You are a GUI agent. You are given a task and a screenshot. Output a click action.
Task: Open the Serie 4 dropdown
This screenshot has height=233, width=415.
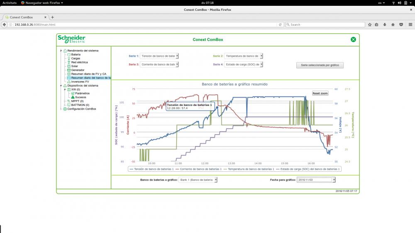pyautogui.click(x=244, y=65)
